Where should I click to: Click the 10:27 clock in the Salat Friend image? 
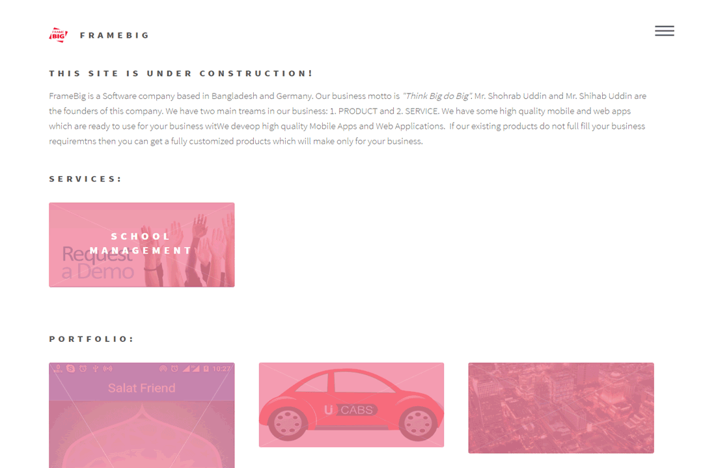click(221, 369)
